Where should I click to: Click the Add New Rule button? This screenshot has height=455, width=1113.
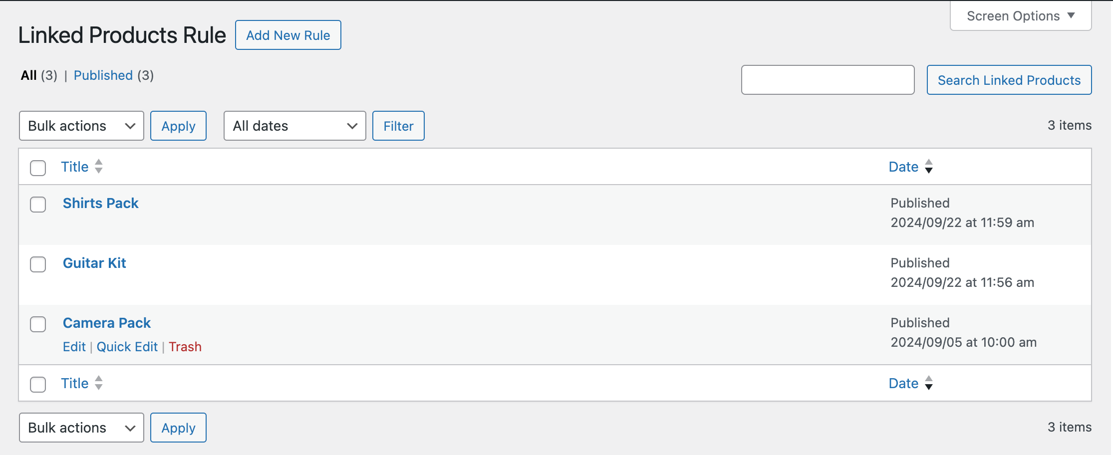click(x=288, y=35)
